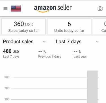Image resolution: width=106 pixels, height=103 pixels.
Task: Select the 480 USD Last 7 days total
Action: (x=11, y=54)
